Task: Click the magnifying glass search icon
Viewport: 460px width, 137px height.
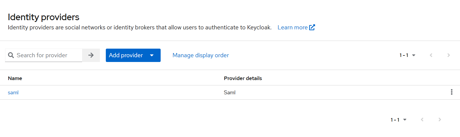Action: click(x=11, y=55)
